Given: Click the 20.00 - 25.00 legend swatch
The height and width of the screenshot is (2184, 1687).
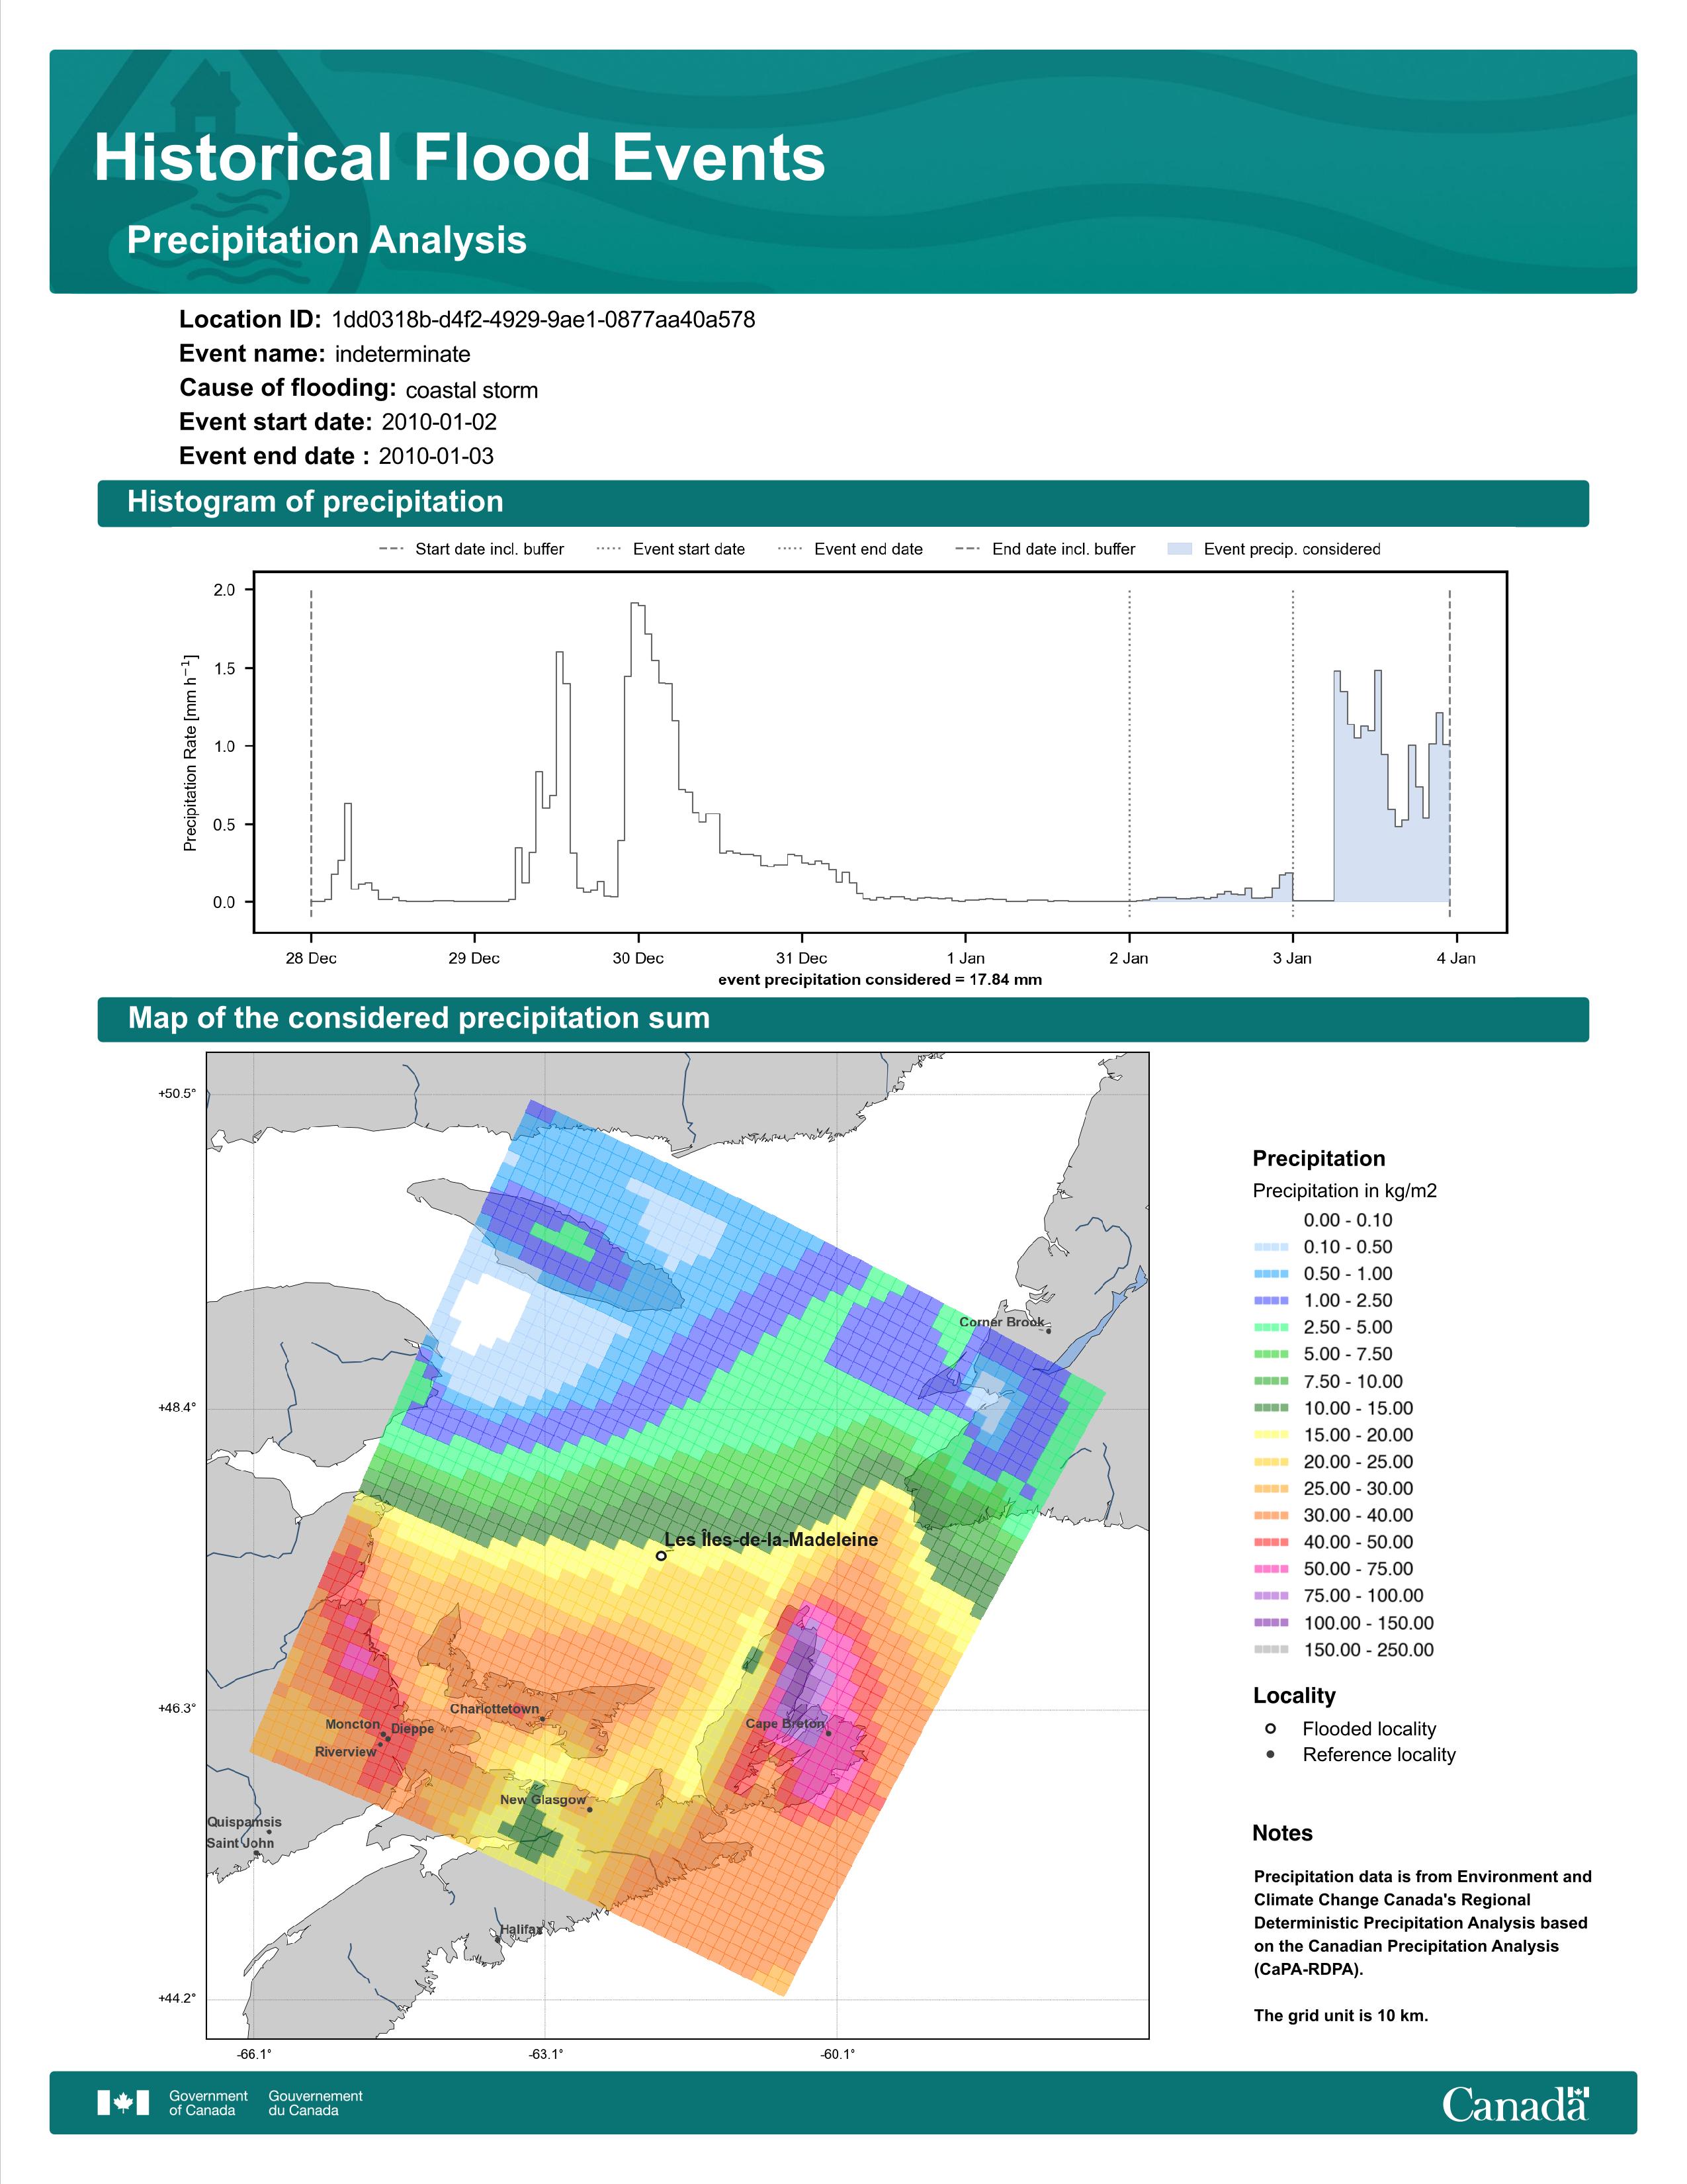Looking at the screenshot, I should [x=1270, y=1462].
